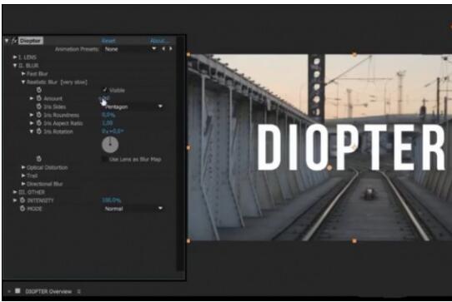Expand the I. LENS group

pyautogui.click(x=15, y=57)
